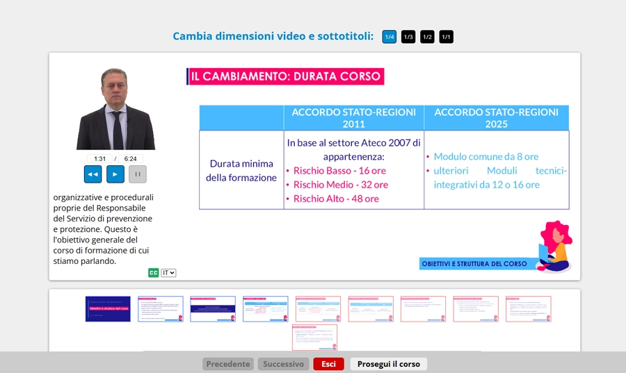Image resolution: width=626 pixels, height=373 pixels.
Task: Click slide title IL CAMBIAMENTO: DURATA CORSO
Action: point(285,76)
